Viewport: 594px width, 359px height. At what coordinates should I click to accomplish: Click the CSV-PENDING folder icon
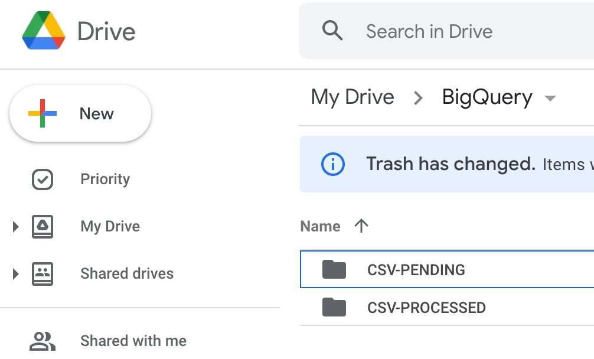tap(334, 270)
